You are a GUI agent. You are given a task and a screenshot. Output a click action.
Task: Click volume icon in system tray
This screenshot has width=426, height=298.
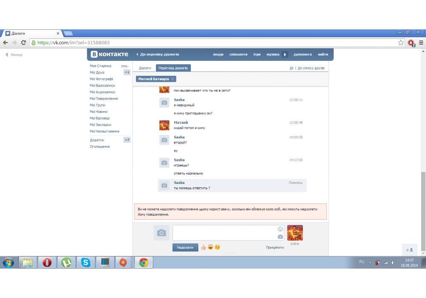(393, 263)
